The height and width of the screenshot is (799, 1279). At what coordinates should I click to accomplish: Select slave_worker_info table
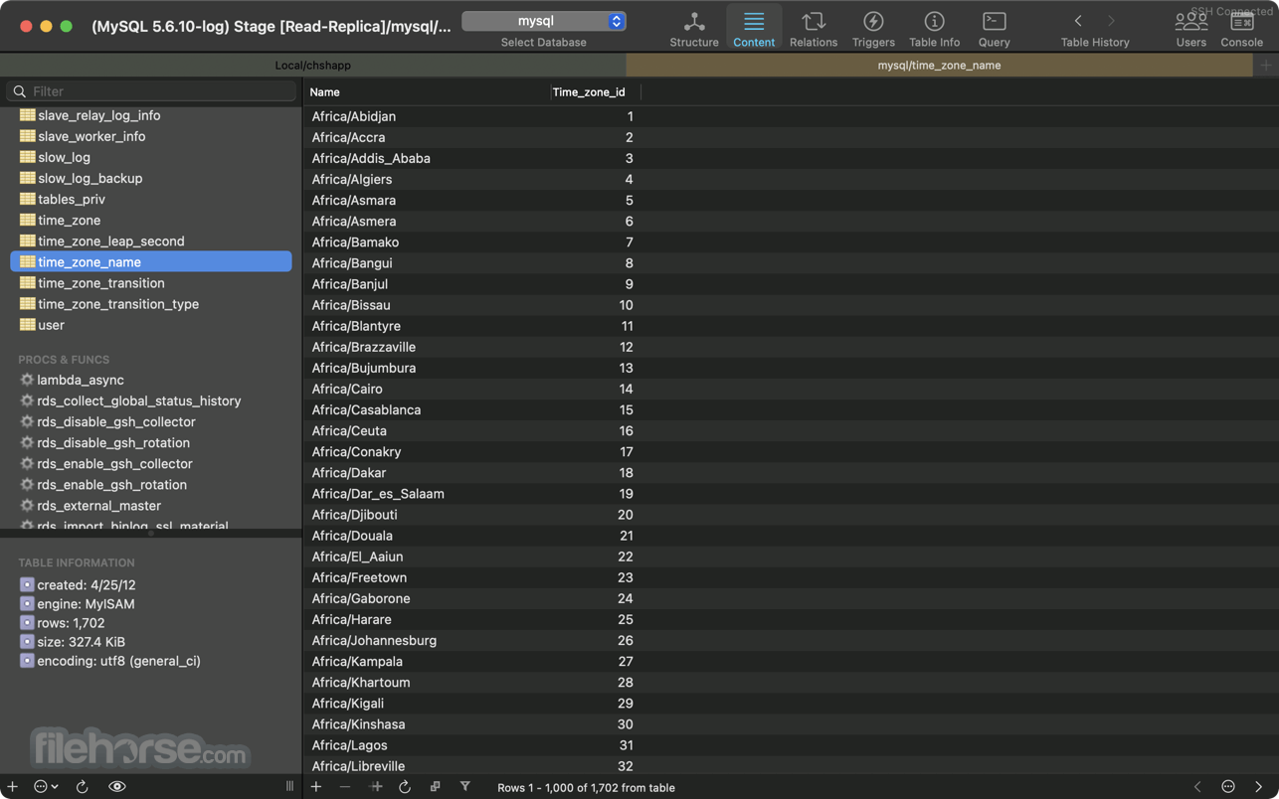tap(151, 136)
